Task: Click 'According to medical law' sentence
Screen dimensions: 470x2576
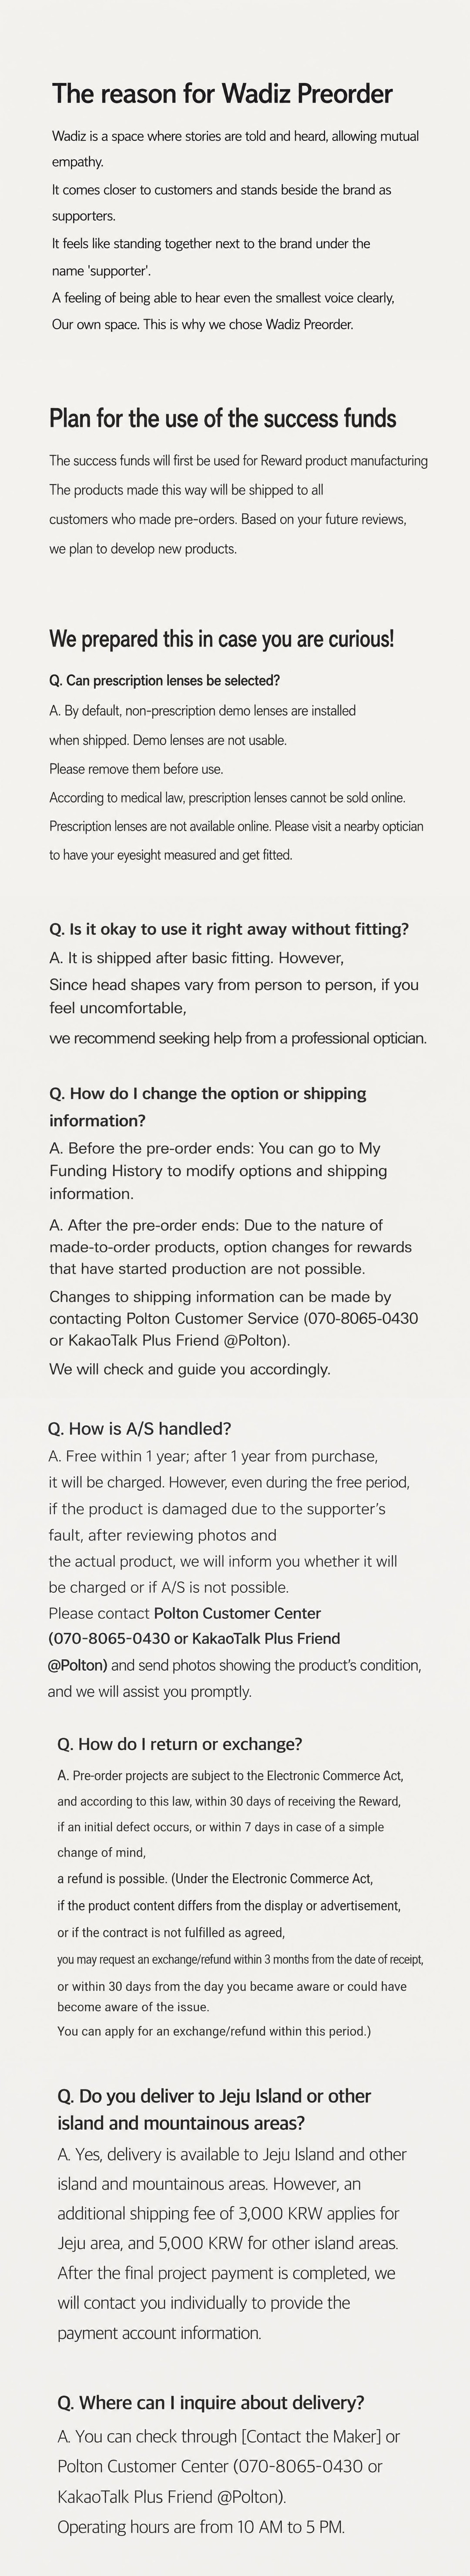Action: tap(227, 798)
